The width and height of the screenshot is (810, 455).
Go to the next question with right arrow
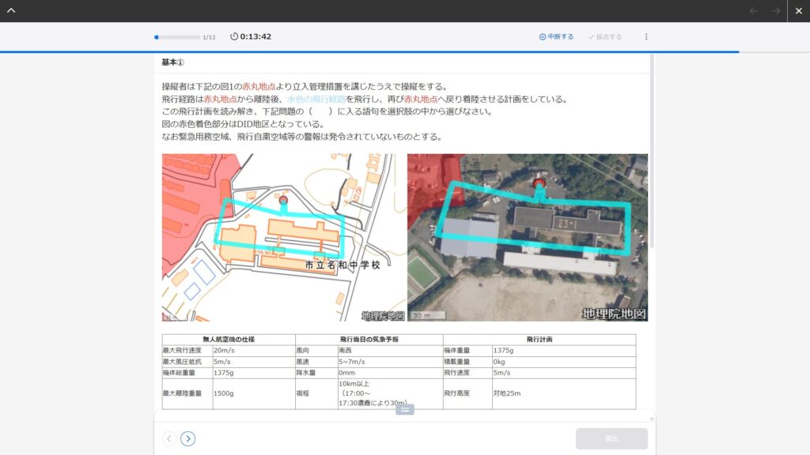tap(187, 438)
